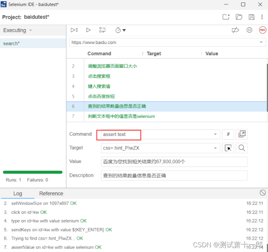The image size is (268, 252).
Task: Click the Runs: 1 counter
Action: (13, 180)
